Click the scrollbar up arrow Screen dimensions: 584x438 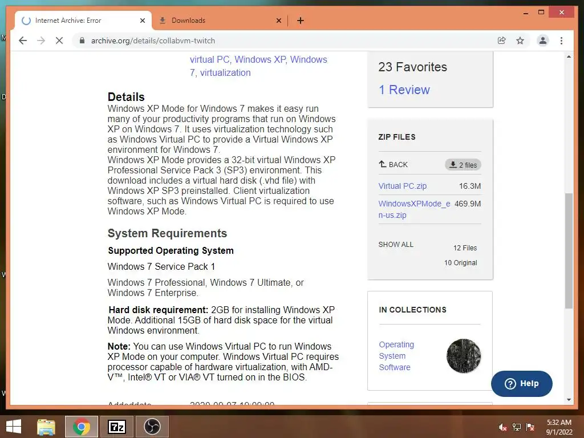[569, 56]
